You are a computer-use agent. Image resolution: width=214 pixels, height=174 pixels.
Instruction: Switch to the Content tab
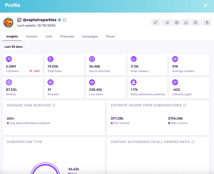(x=31, y=37)
